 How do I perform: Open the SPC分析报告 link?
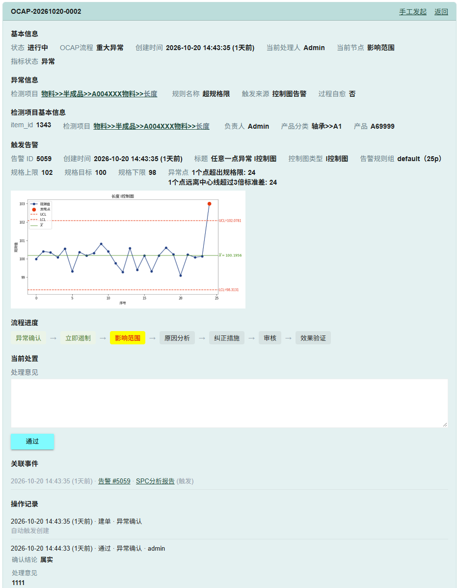pyautogui.click(x=155, y=481)
